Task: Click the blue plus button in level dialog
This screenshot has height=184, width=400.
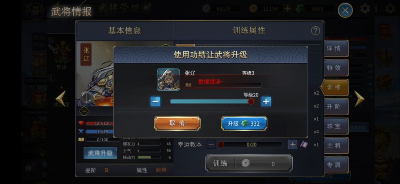Action: [x=266, y=102]
